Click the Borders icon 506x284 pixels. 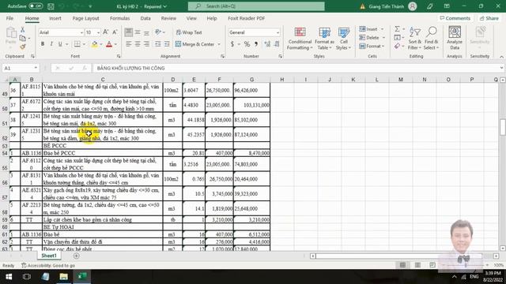click(77, 44)
